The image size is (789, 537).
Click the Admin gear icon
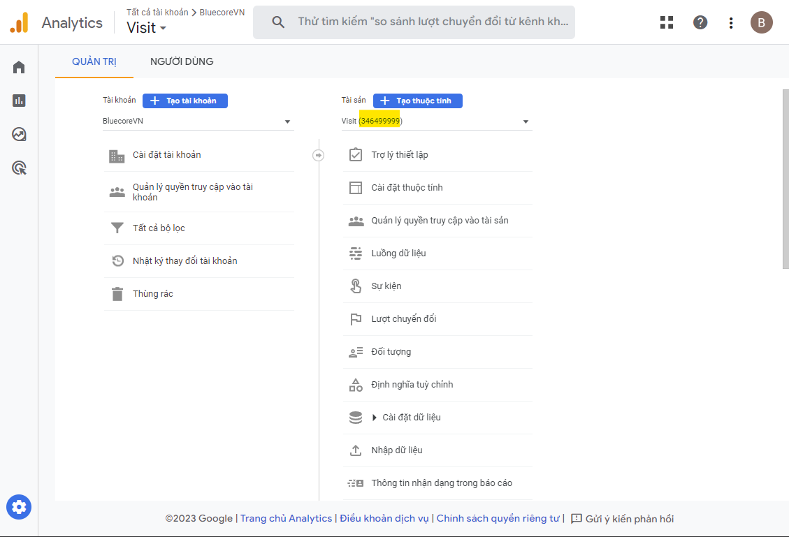[x=19, y=507]
